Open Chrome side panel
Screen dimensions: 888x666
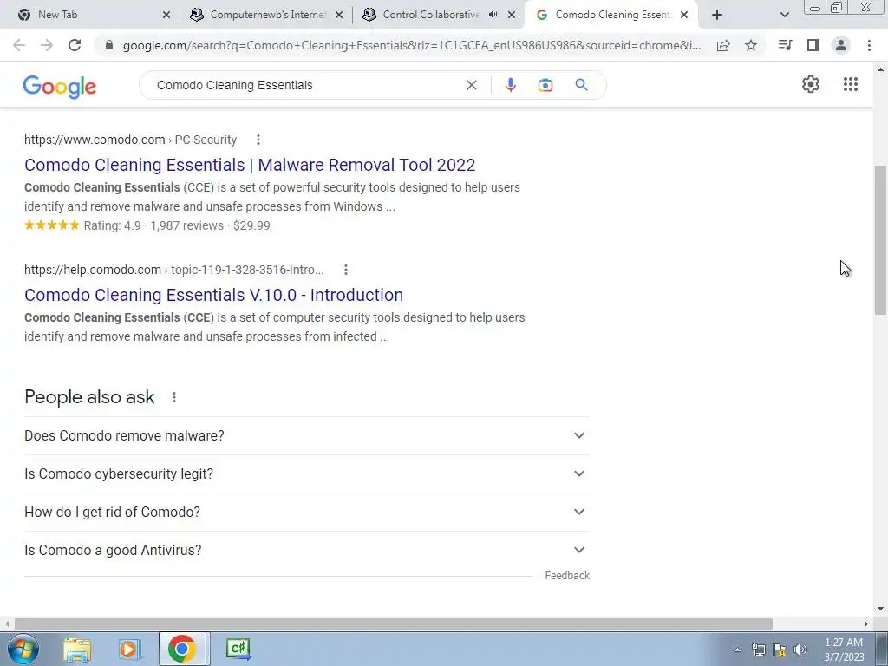[x=813, y=45]
